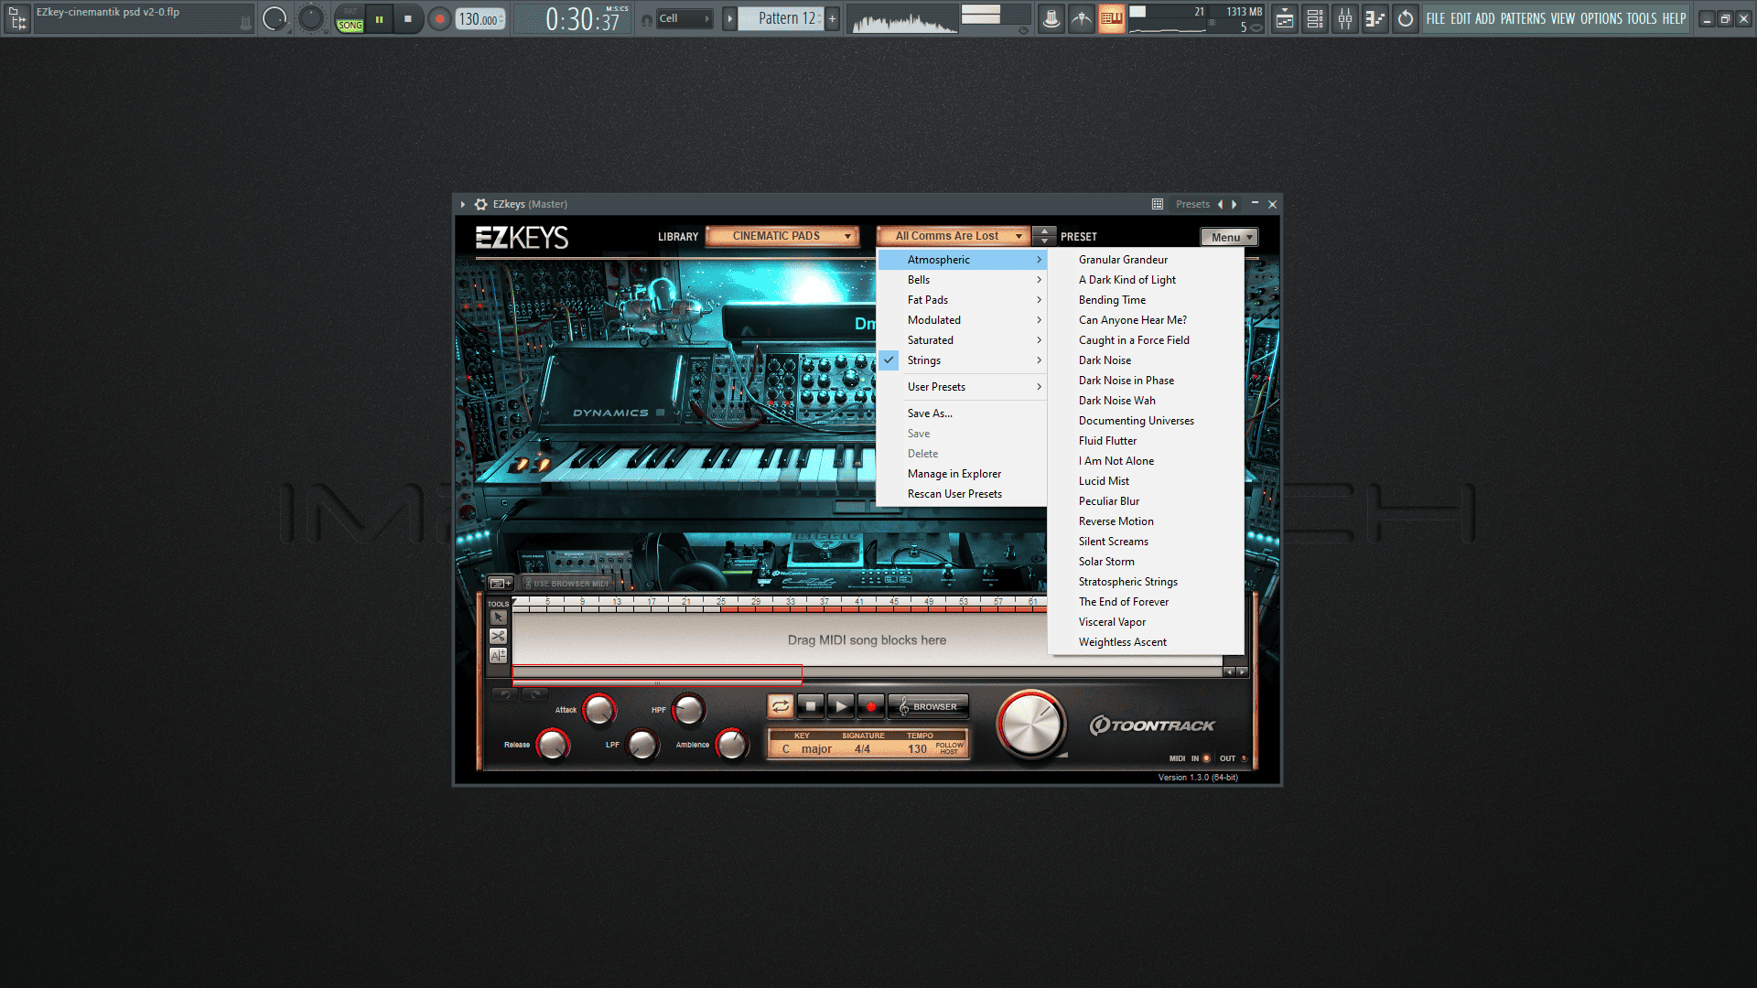Image resolution: width=1757 pixels, height=988 pixels.
Task: Select the arrow pointer tool in EZkeys
Action: point(498,617)
